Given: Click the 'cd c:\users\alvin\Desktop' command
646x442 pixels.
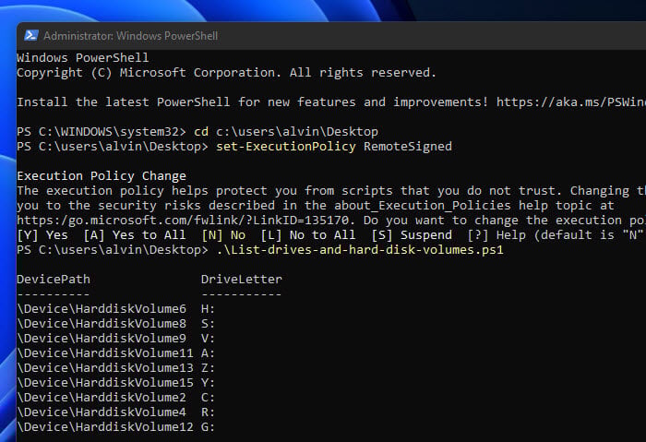Looking at the screenshot, I should [286, 131].
